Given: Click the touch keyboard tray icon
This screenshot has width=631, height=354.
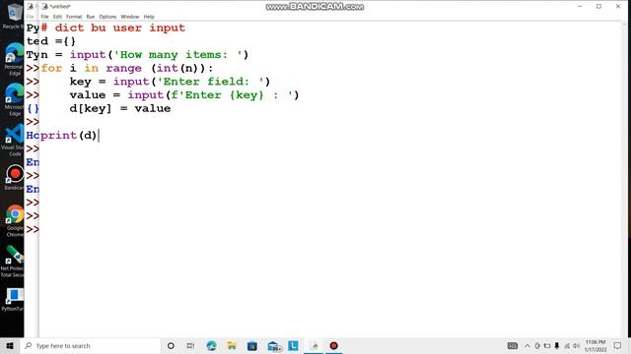Looking at the screenshot, I should click(x=513, y=345).
